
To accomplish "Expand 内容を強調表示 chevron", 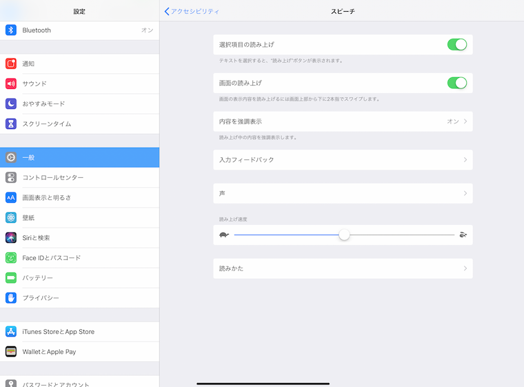I will (x=465, y=121).
